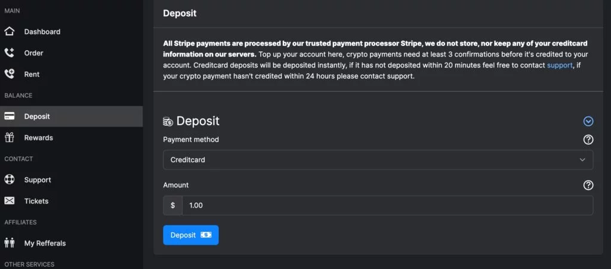Collapse the Deposit section chevron

coord(588,121)
